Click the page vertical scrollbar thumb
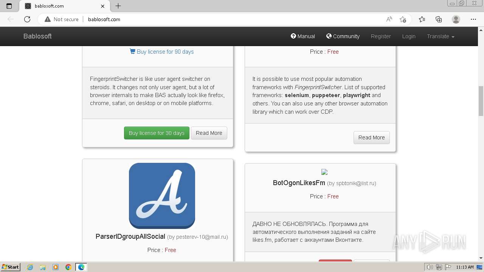Screen dimensions: 484x272 (x=481, y=101)
